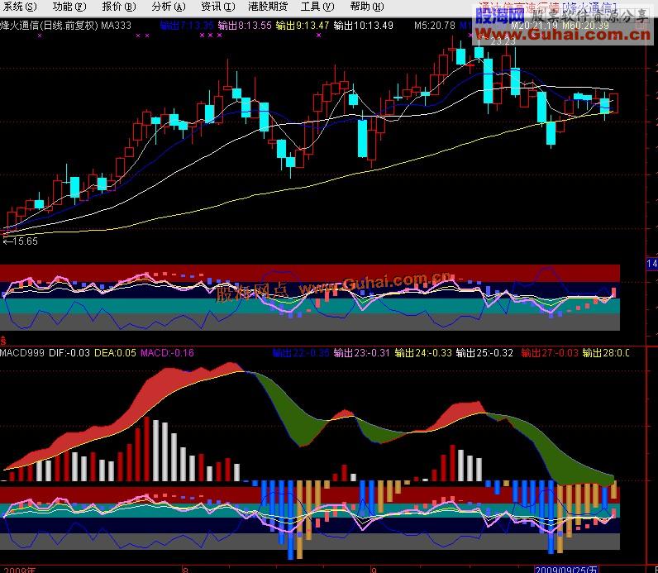Screen dimensions: 658x573
Task: Open the 报价(B) menu
Action: click(x=119, y=7)
